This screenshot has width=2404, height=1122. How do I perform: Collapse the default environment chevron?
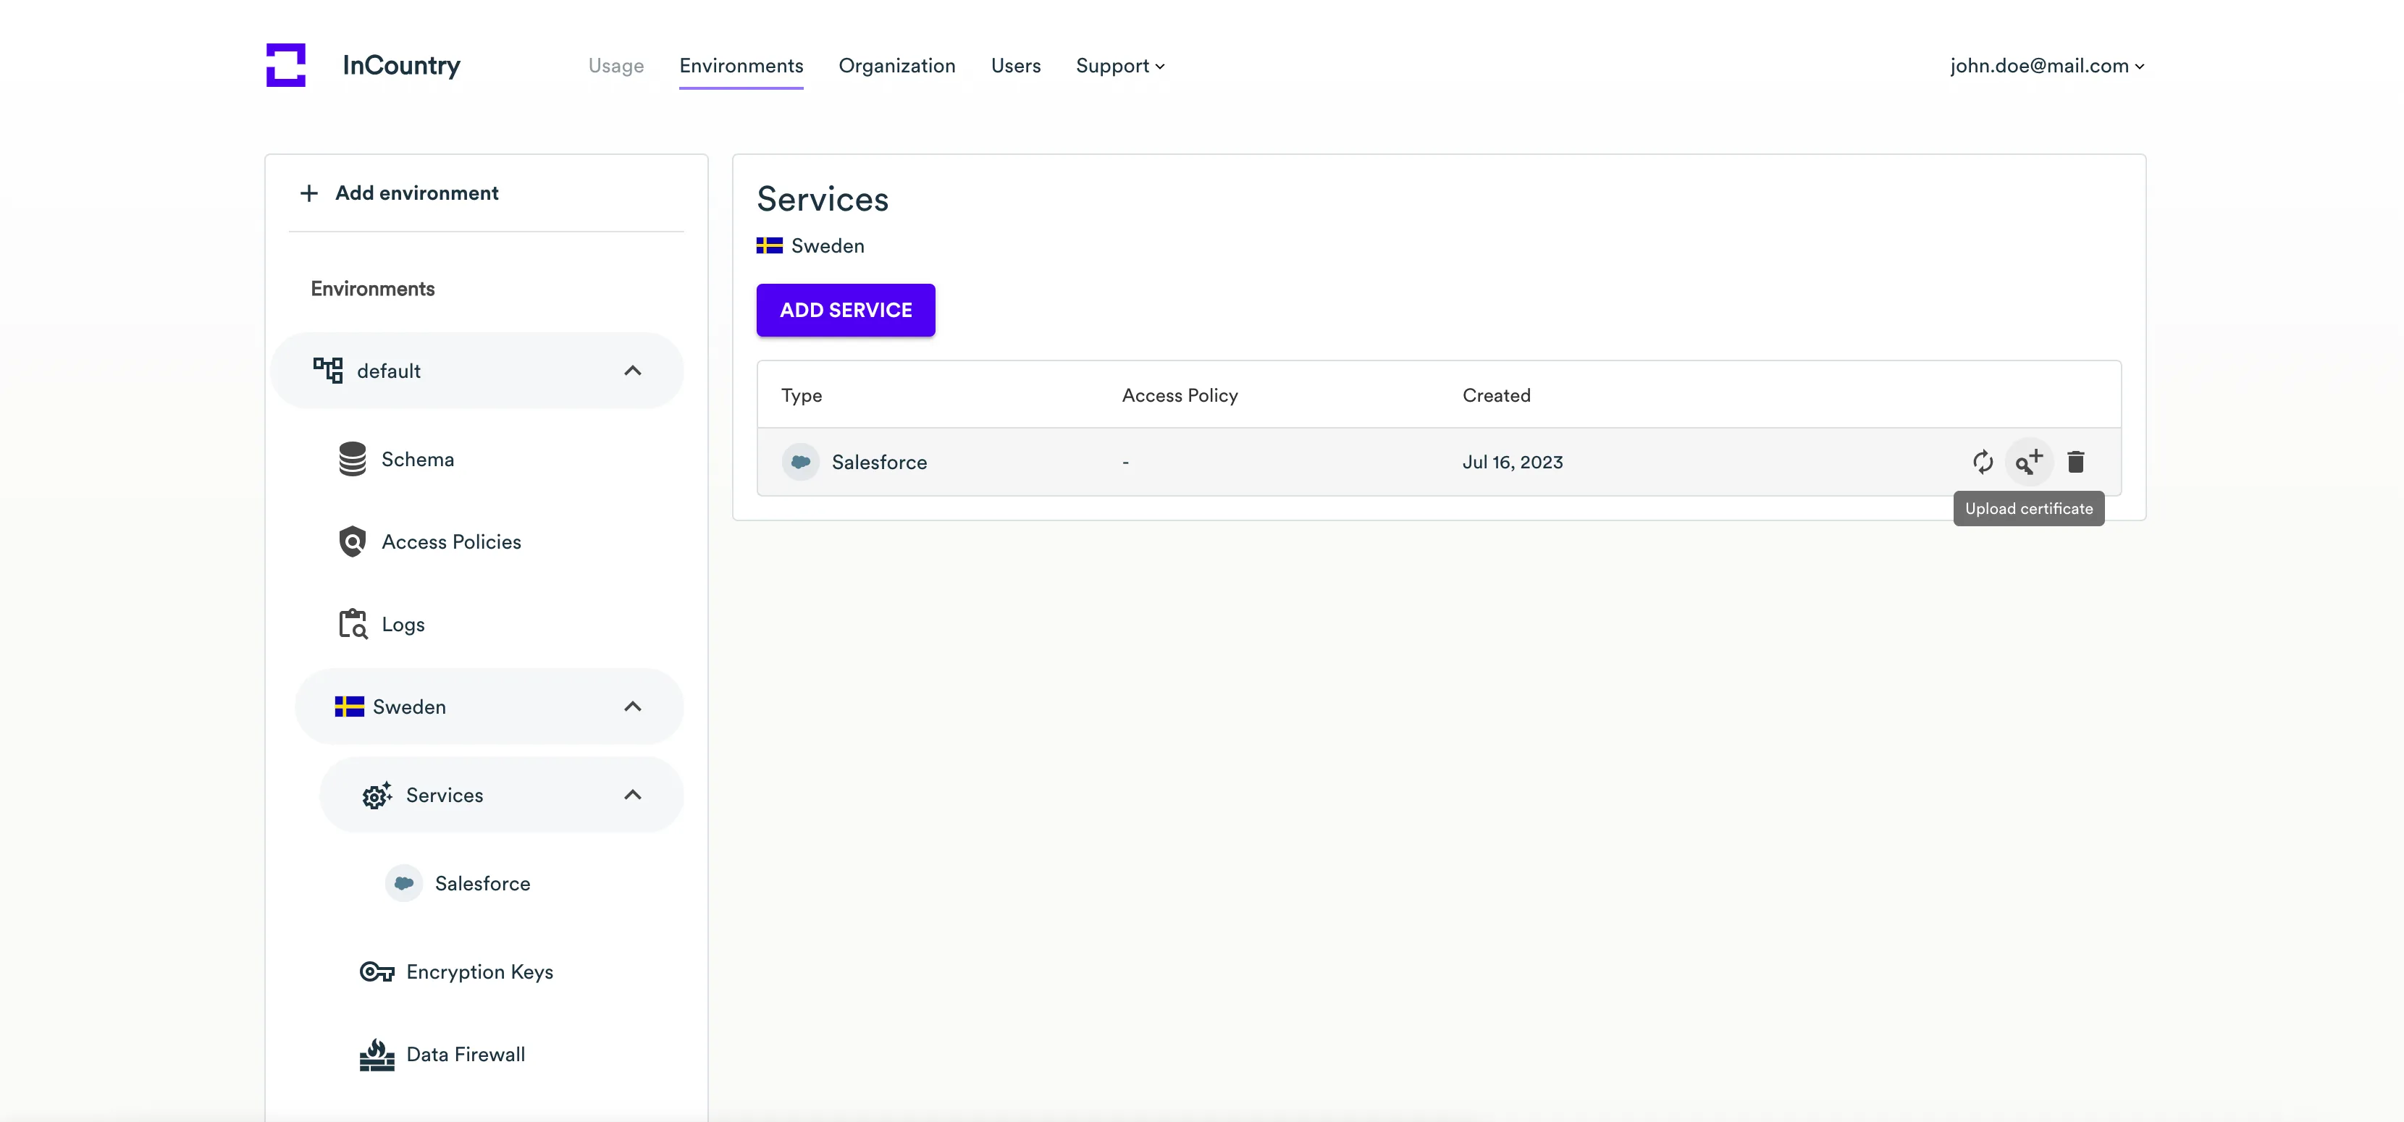(x=632, y=371)
